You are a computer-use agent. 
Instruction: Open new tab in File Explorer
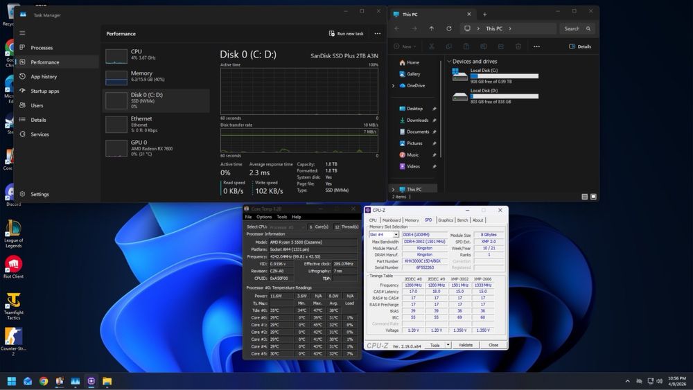pyautogui.click(x=485, y=15)
